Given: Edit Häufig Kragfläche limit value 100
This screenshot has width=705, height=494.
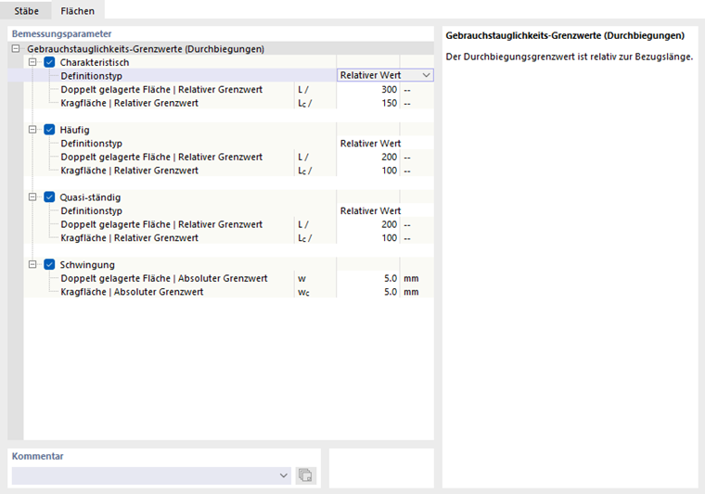Looking at the screenshot, I should [x=367, y=171].
